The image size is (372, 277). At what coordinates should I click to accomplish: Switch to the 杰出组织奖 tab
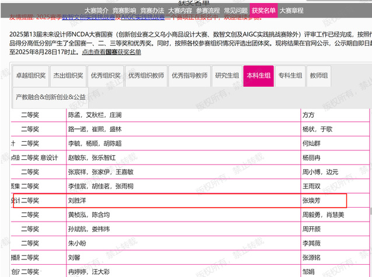pyautogui.click(x=67, y=76)
